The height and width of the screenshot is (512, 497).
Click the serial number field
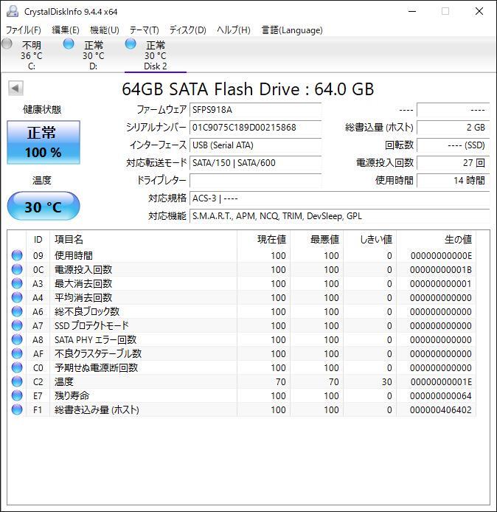pyautogui.click(x=255, y=128)
